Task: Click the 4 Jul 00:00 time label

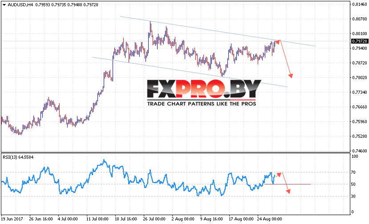Action: point(68,219)
